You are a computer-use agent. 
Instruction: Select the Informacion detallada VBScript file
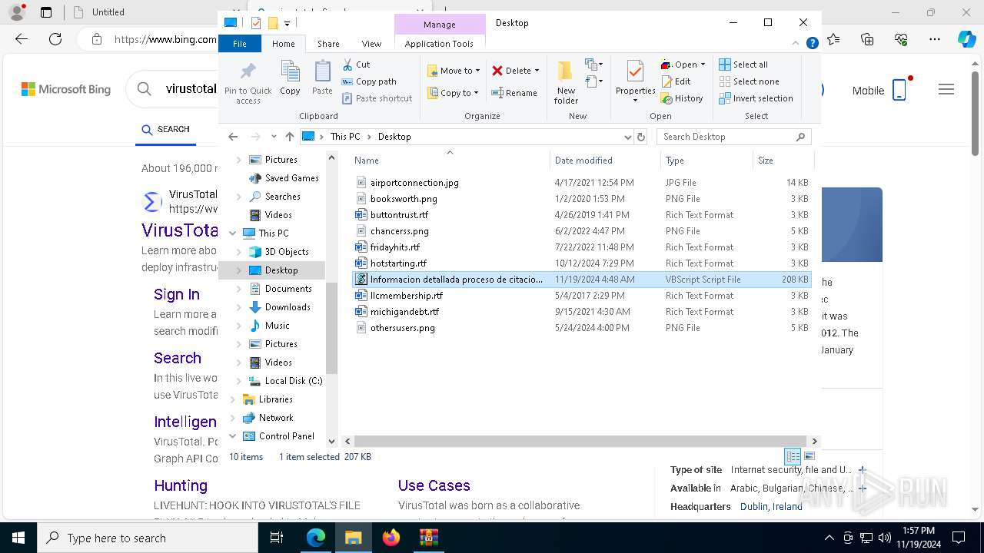click(x=581, y=280)
